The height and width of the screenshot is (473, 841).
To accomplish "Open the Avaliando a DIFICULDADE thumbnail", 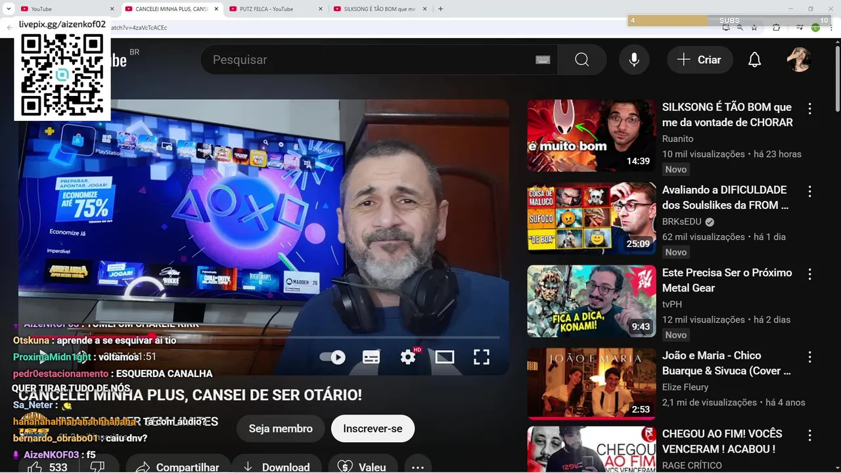I will point(591,218).
